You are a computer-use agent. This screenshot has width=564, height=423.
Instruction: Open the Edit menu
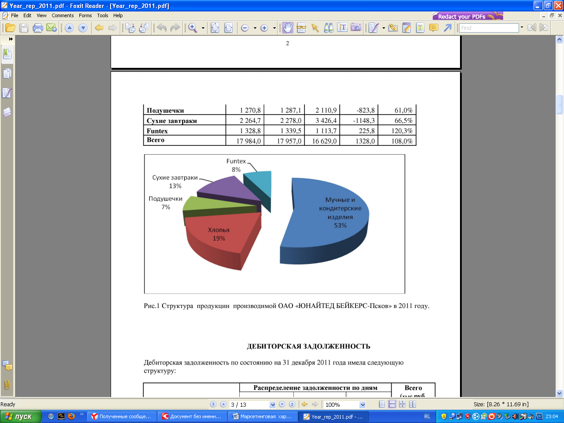point(27,15)
